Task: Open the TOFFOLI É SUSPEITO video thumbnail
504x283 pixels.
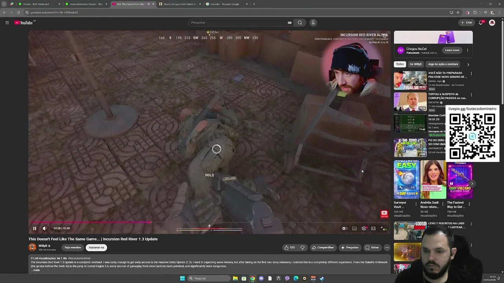Action: (410, 102)
